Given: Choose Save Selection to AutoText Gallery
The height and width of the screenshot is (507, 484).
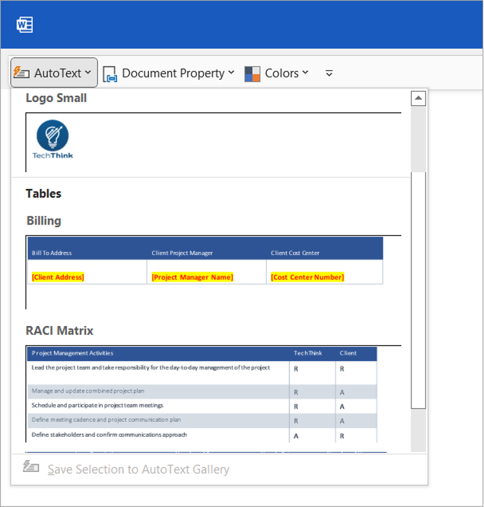Looking at the screenshot, I should 138,469.
